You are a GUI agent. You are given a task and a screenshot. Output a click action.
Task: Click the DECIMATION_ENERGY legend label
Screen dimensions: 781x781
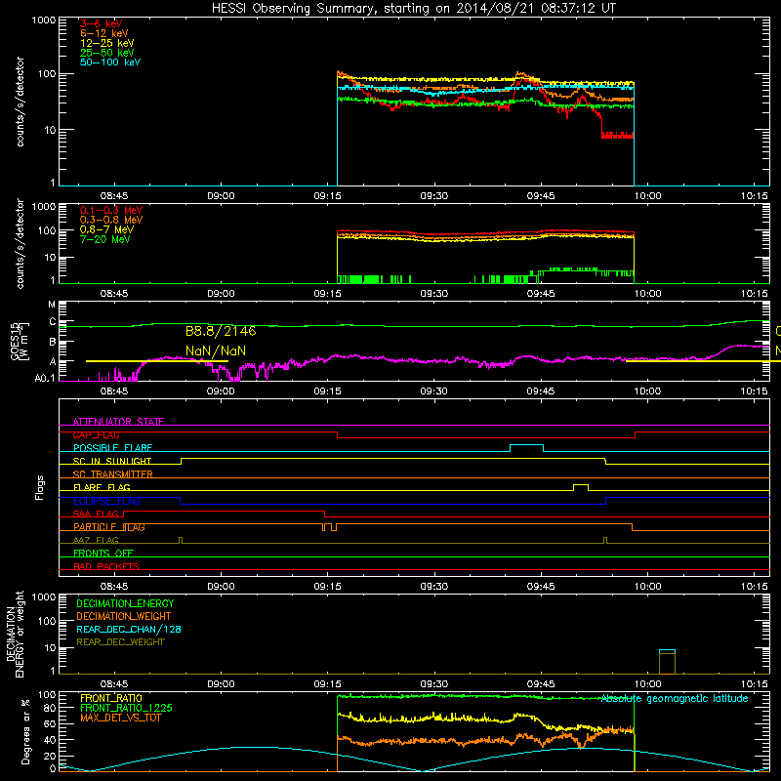click(x=125, y=603)
